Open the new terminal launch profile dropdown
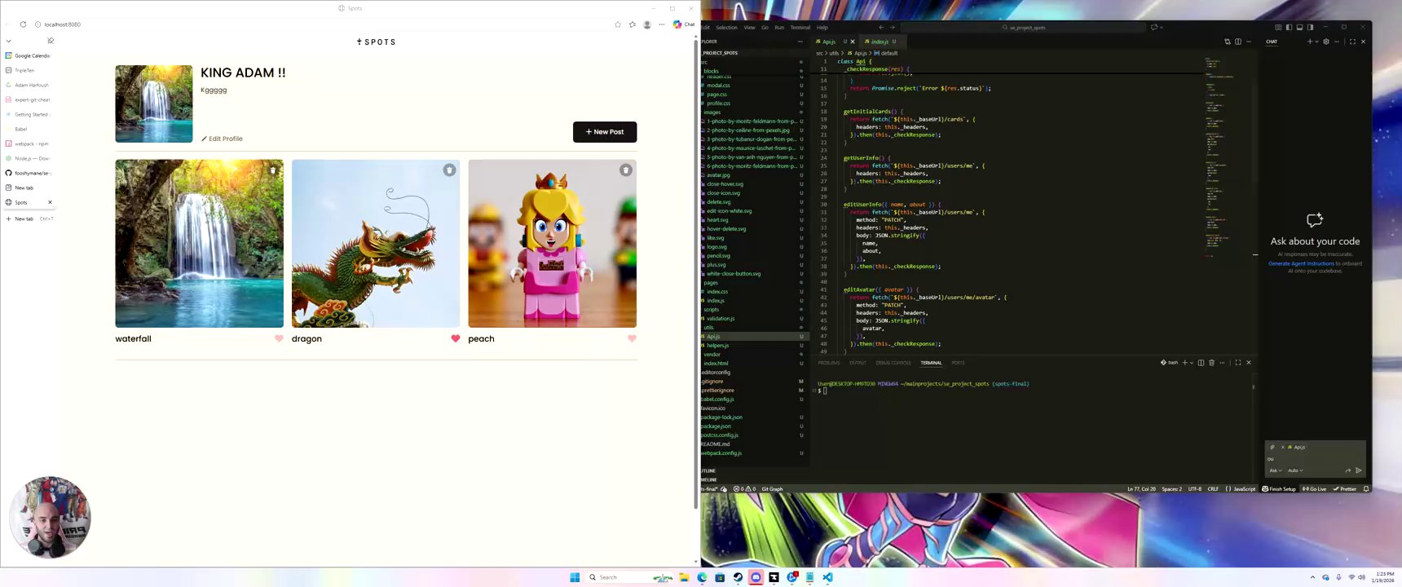Screen dimensions: 1402x587 [x=1192, y=363]
